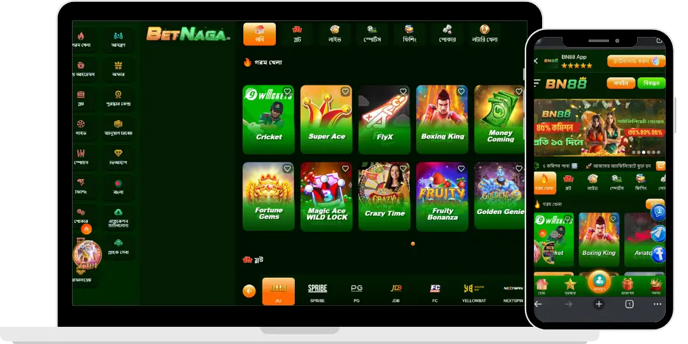This screenshot has width=688, height=344.
Task: Favorite Fortune Gems with its heart
Action: point(287,168)
